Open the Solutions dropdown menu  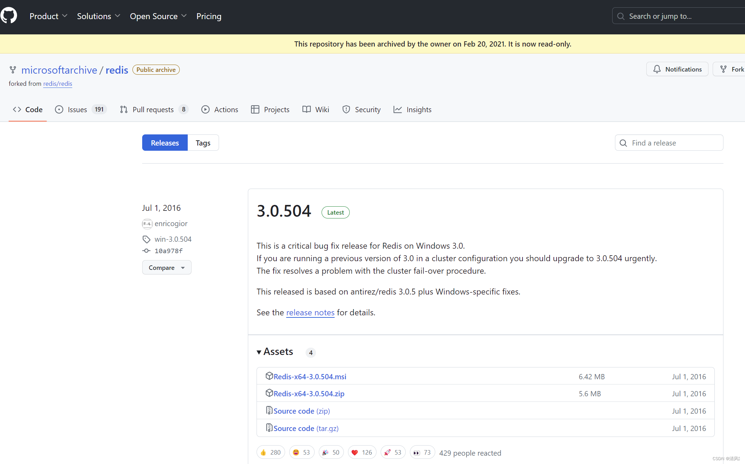(98, 16)
